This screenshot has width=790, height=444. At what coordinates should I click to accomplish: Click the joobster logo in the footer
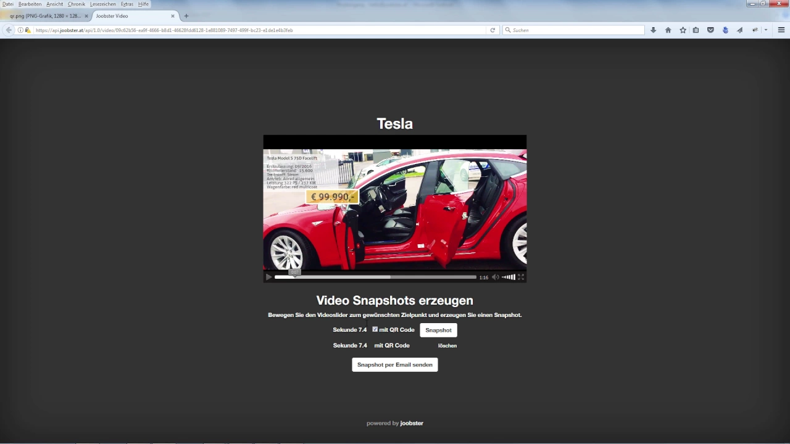[412, 423]
